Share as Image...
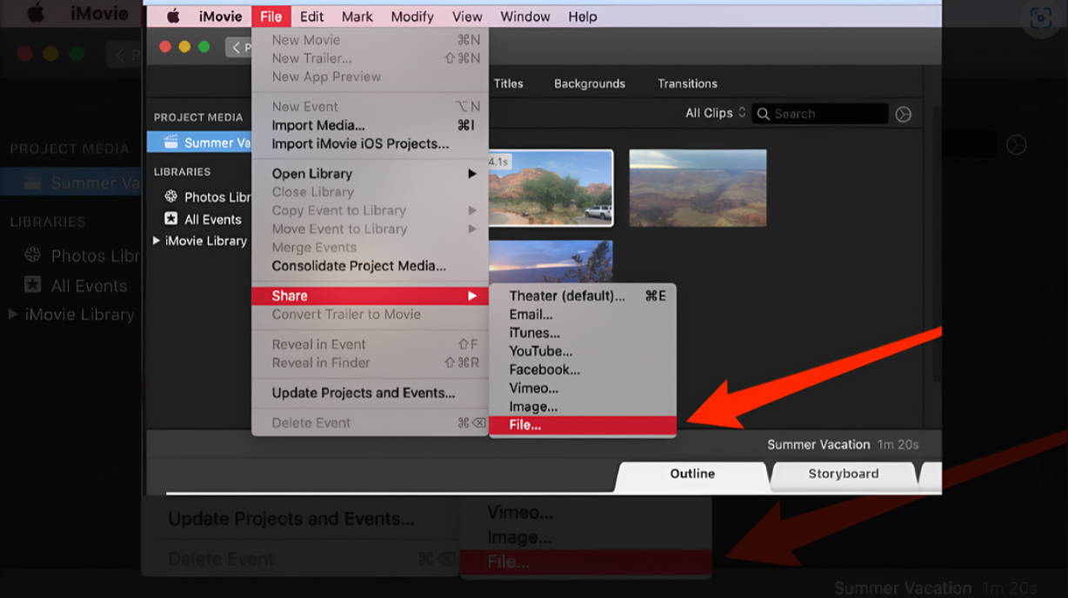Image resolution: width=1068 pixels, height=598 pixels. pyautogui.click(x=583, y=407)
